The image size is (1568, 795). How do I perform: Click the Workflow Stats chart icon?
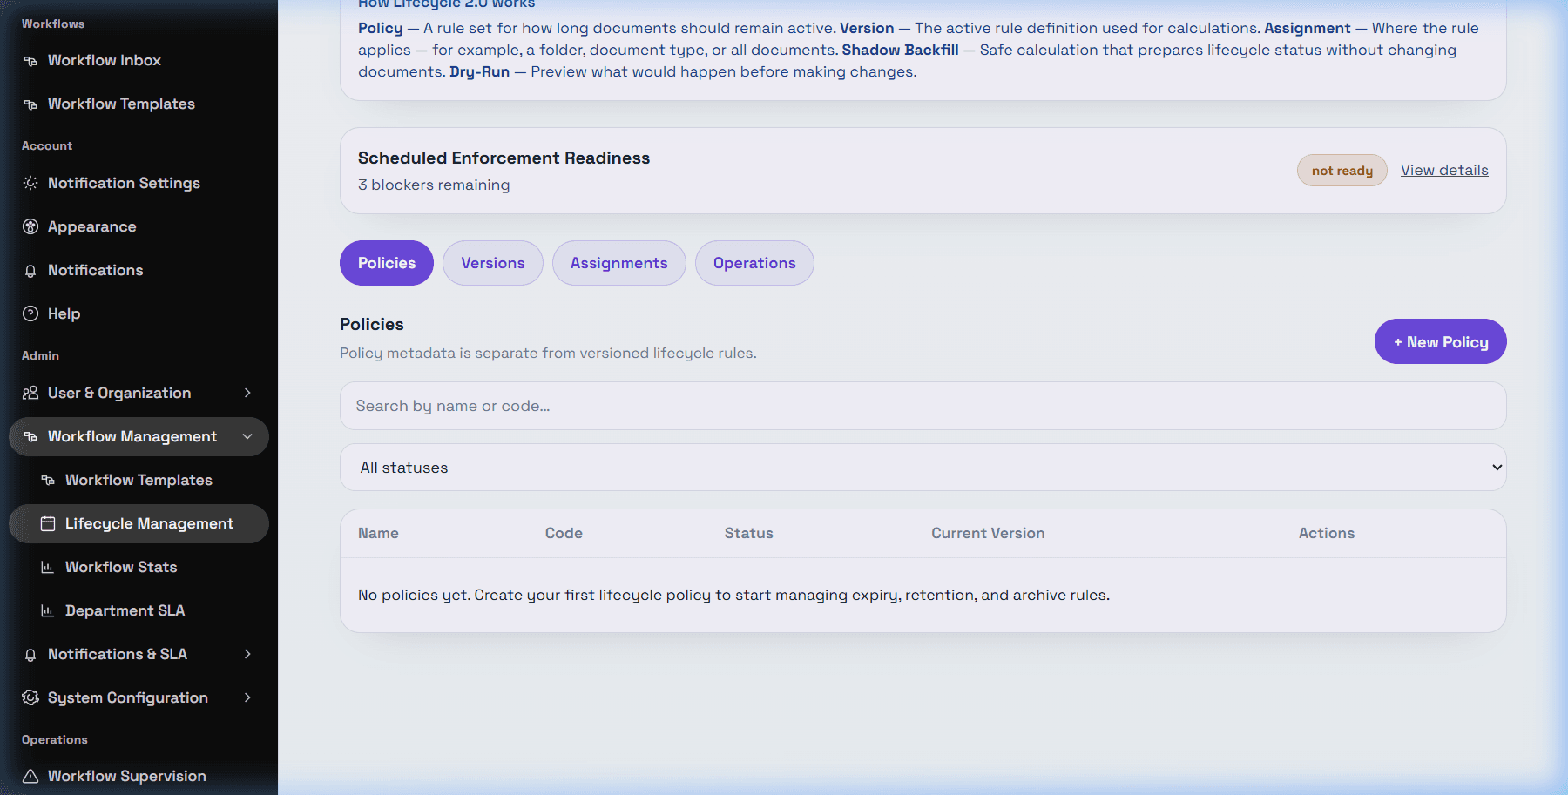[x=48, y=567]
